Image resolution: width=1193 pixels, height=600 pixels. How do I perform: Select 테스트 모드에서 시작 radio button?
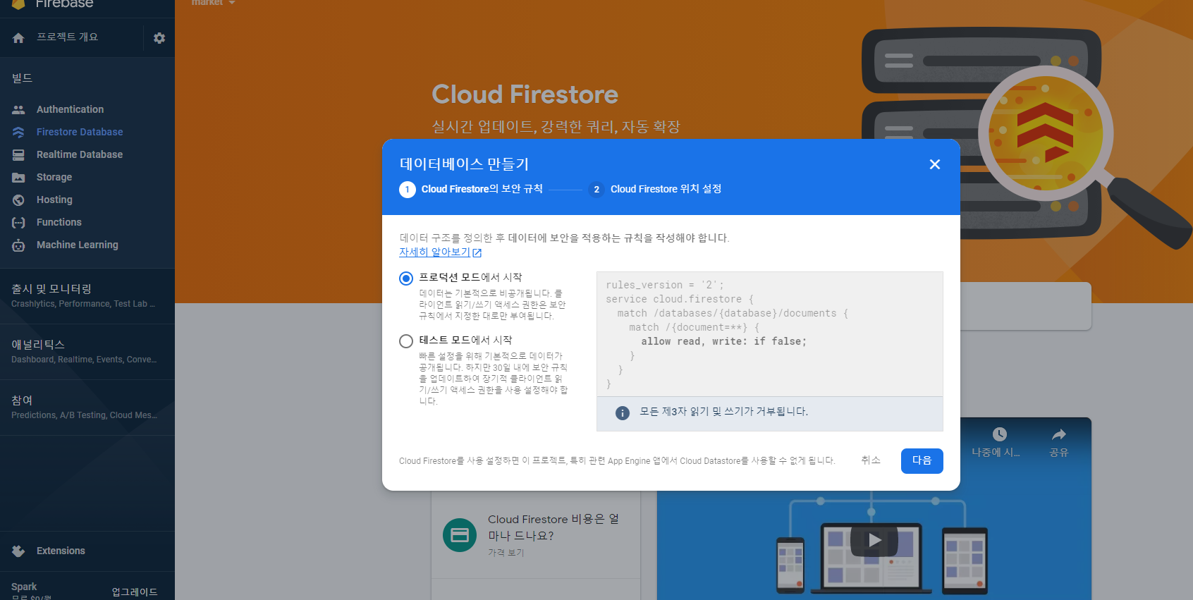[x=406, y=341]
